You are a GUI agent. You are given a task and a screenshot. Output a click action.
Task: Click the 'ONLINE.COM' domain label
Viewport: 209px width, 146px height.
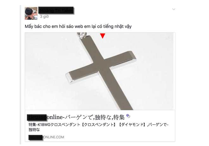[54, 137]
